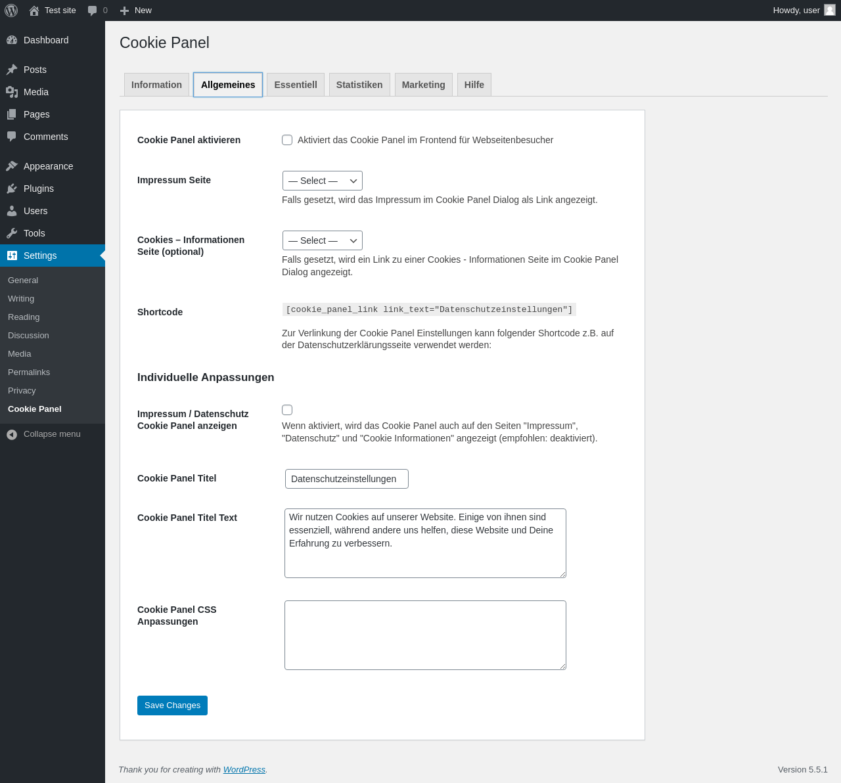Click the Posts menu label
841x783 pixels.
pyautogui.click(x=35, y=70)
